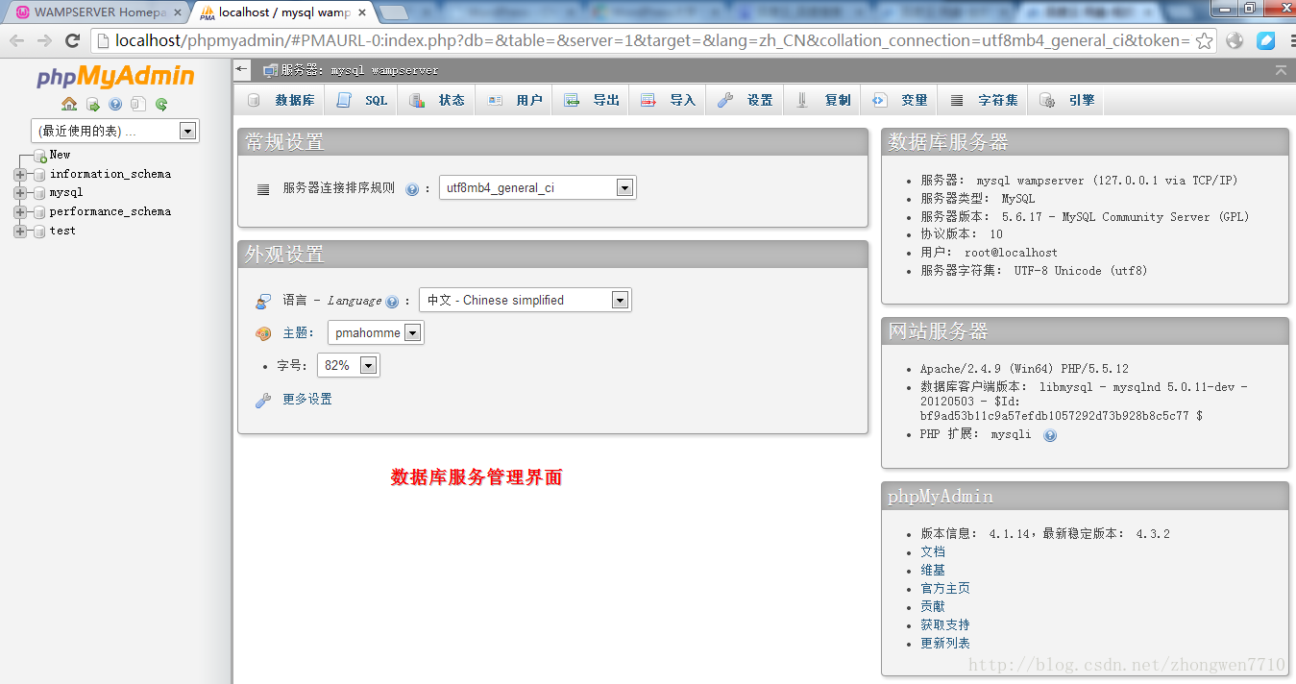Click the collapse arrow at the top right corner
Image resolution: width=1296 pixels, height=684 pixels.
coord(1281,70)
